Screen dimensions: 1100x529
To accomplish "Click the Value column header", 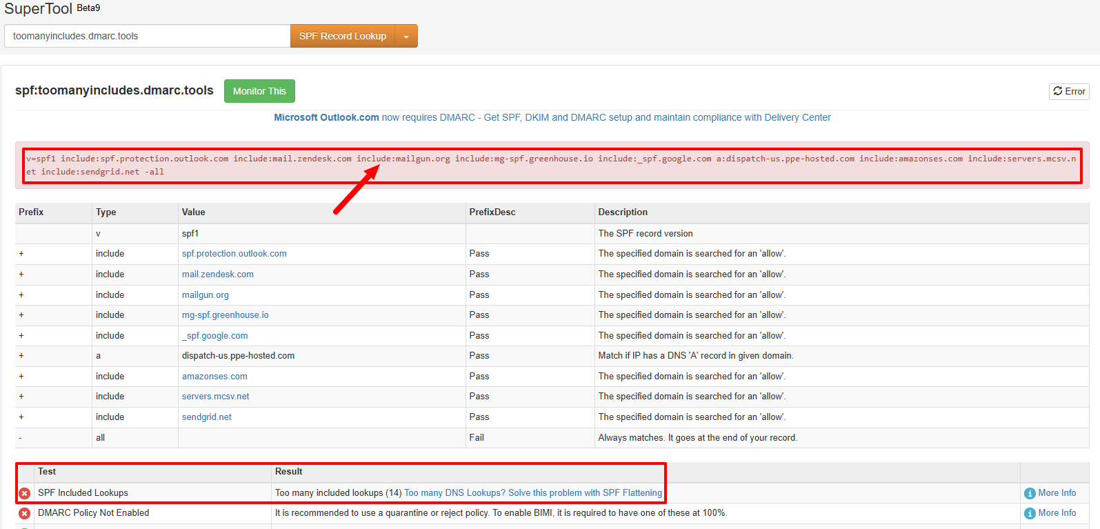I will click(194, 212).
